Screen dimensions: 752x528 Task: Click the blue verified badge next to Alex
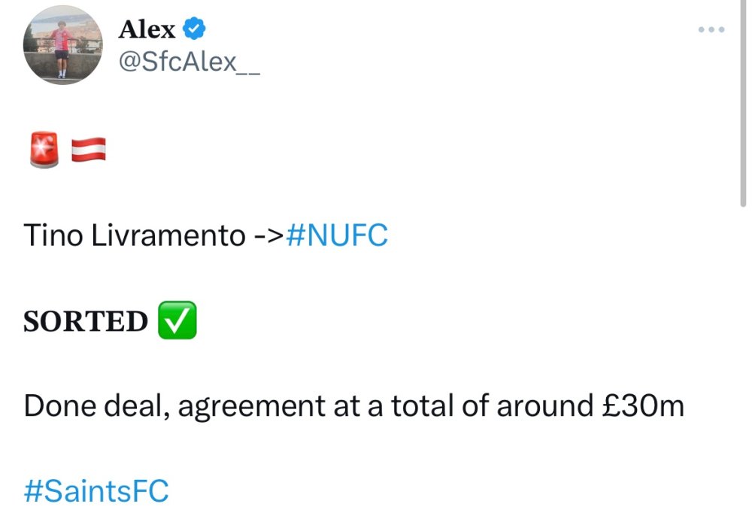[195, 29]
